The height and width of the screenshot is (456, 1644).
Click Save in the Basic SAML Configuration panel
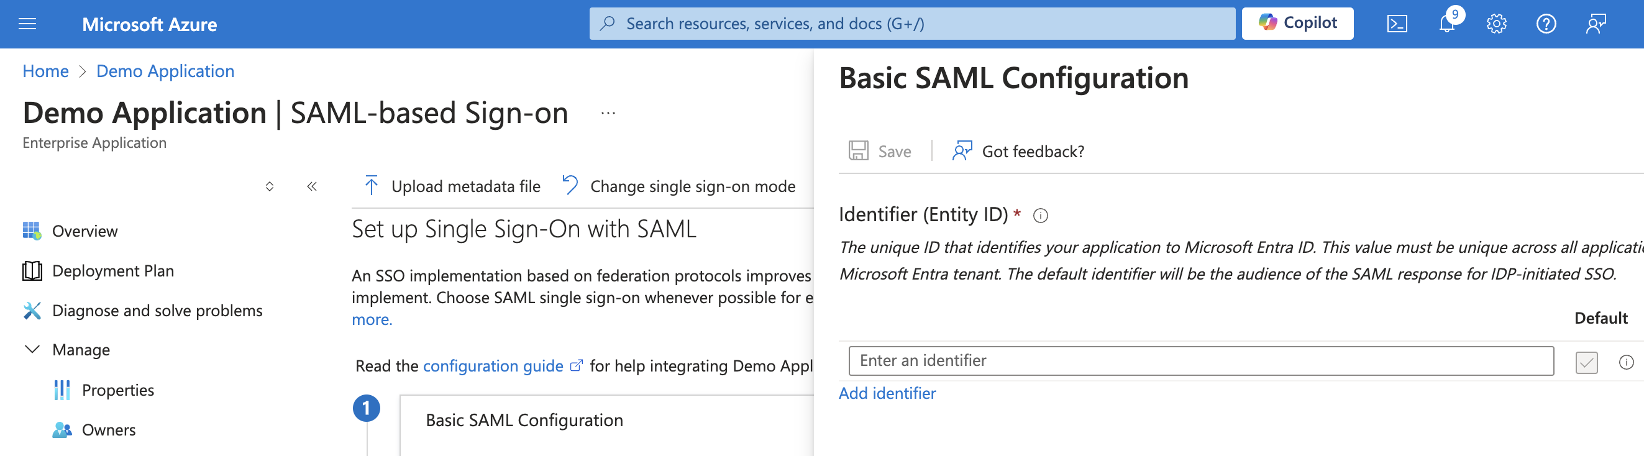(880, 151)
